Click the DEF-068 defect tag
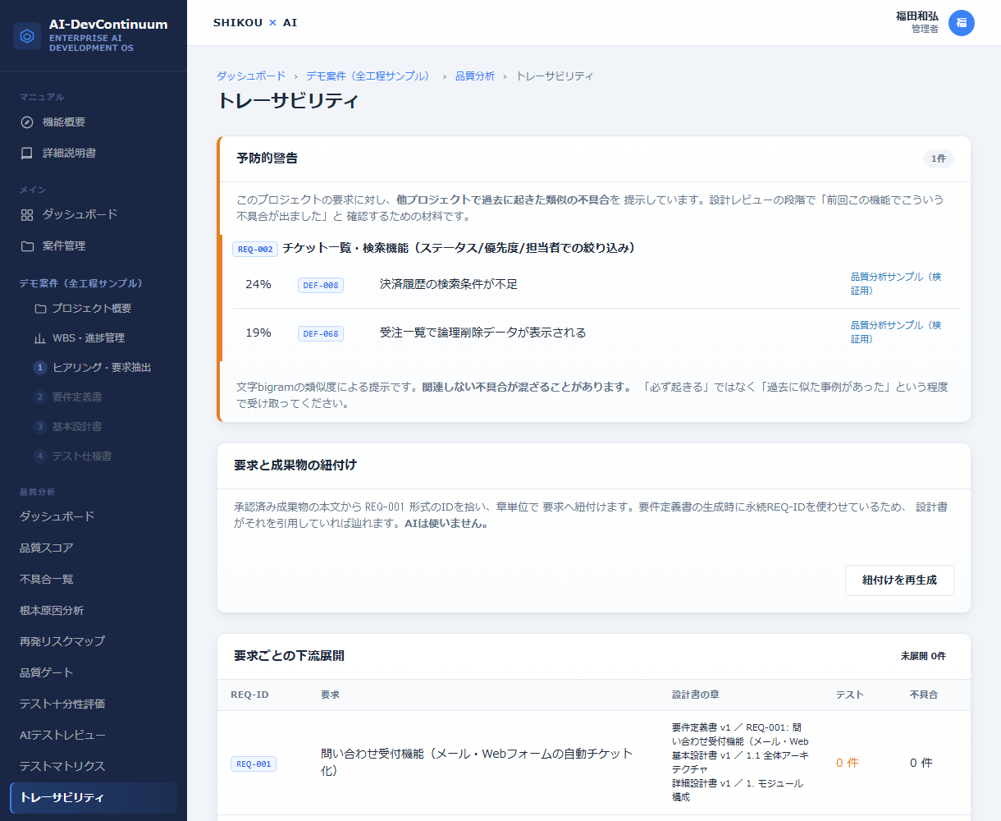1001x821 pixels. point(321,333)
